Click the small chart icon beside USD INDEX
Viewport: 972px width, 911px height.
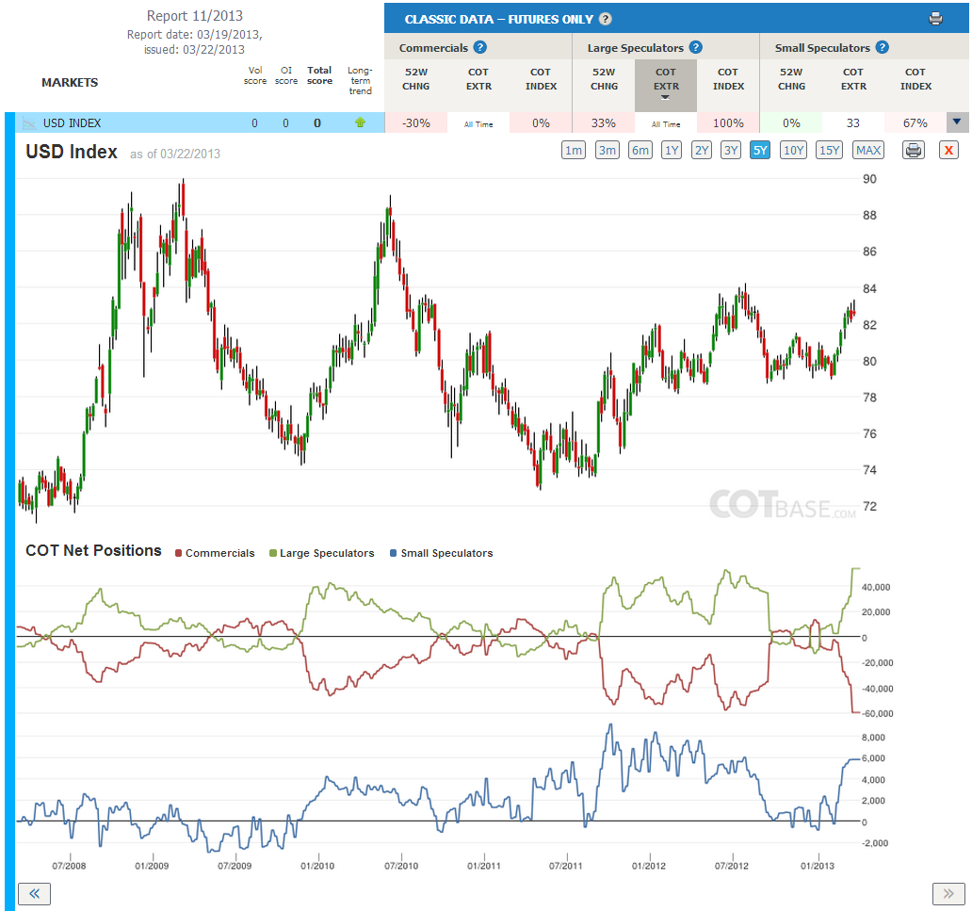click(28, 123)
